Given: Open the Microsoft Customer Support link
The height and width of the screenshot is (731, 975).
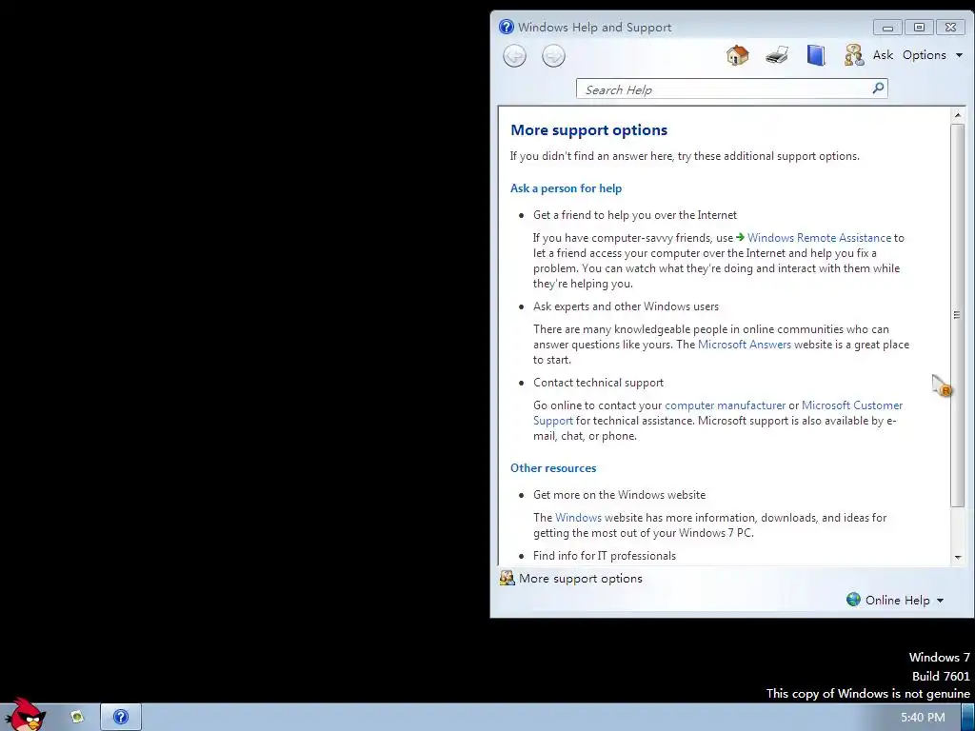Looking at the screenshot, I should (x=852, y=405).
